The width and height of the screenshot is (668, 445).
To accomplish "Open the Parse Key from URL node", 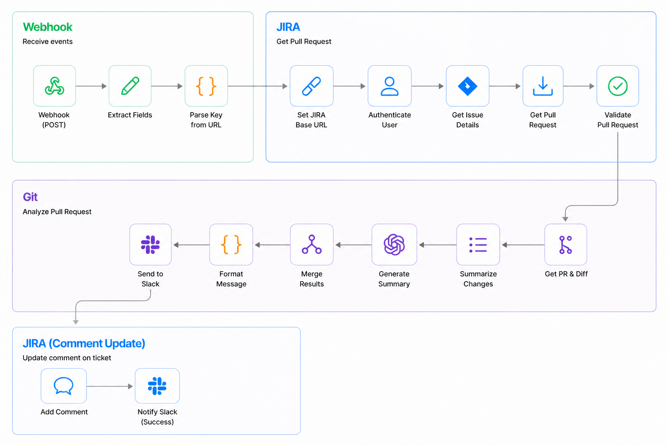I will click(x=206, y=86).
